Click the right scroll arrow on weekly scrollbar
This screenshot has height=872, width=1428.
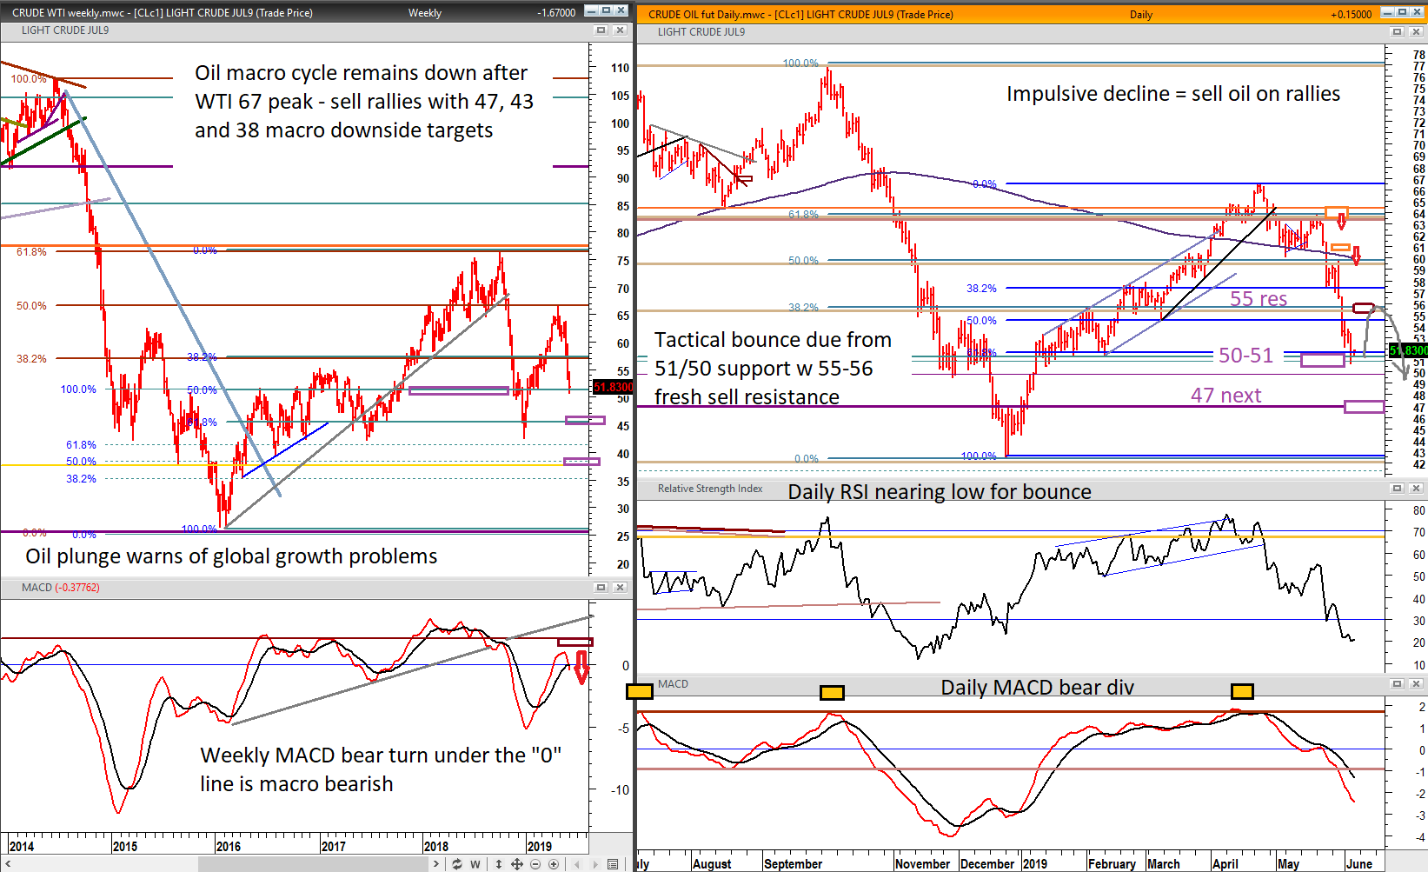point(436,864)
